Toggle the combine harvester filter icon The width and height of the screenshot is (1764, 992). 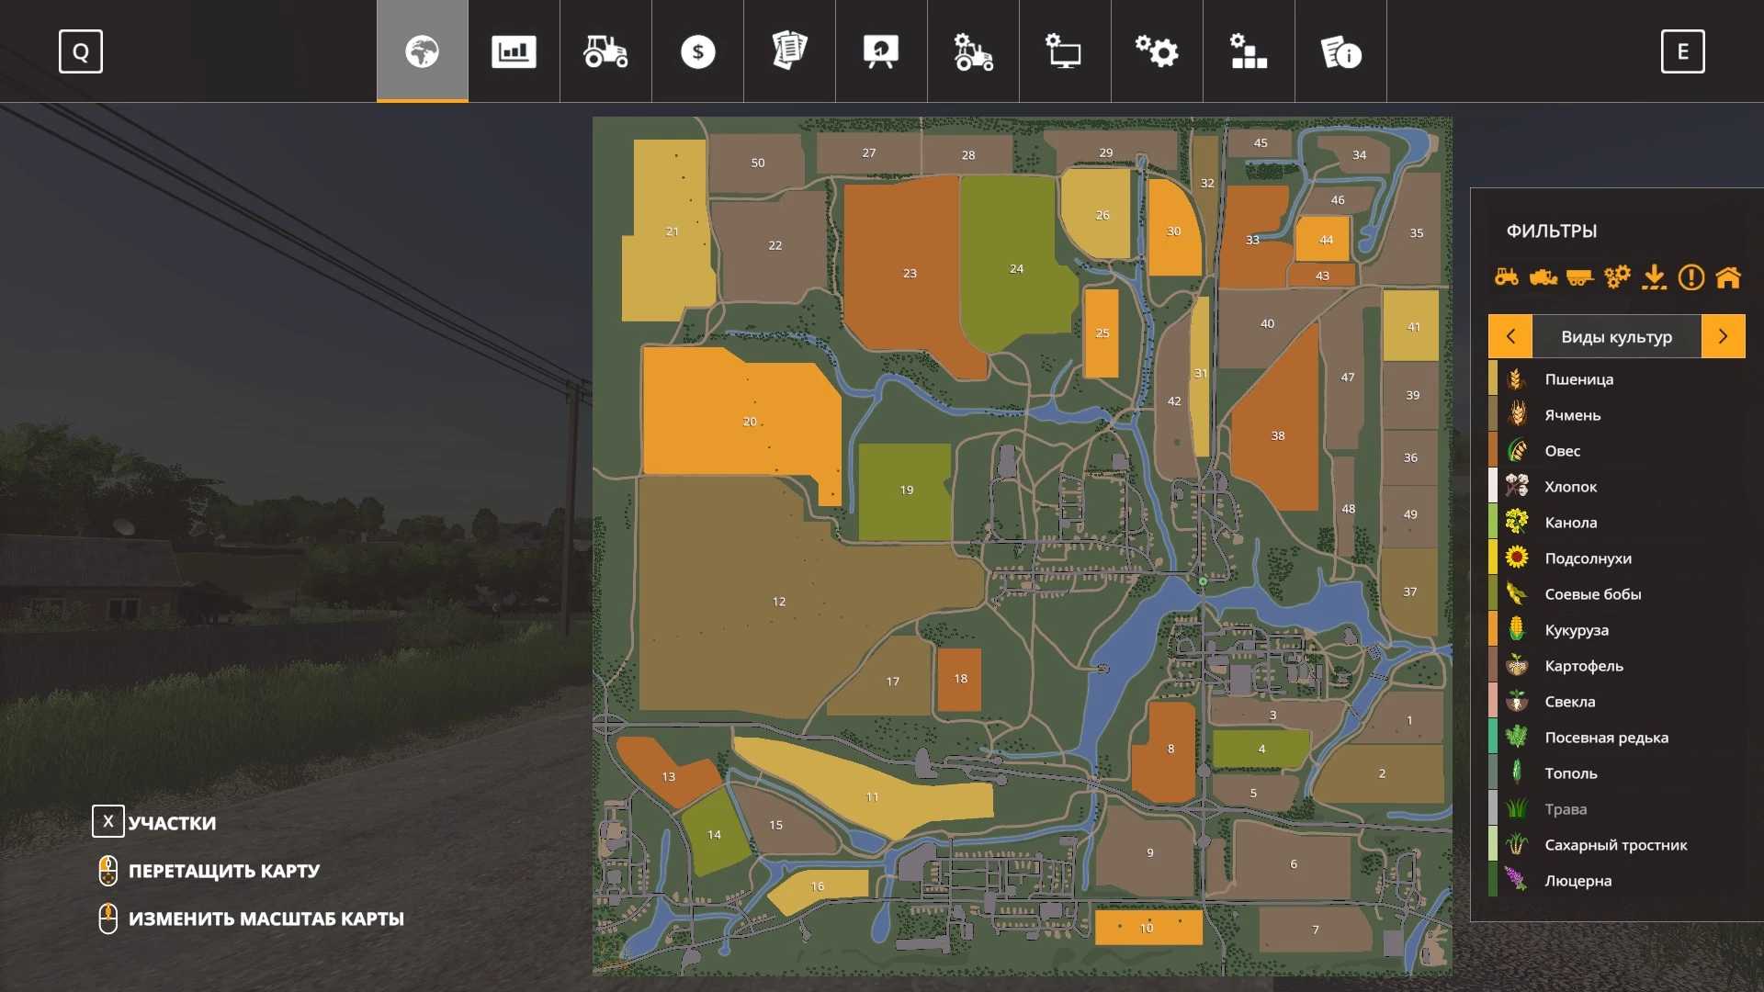coord(1543,276)
